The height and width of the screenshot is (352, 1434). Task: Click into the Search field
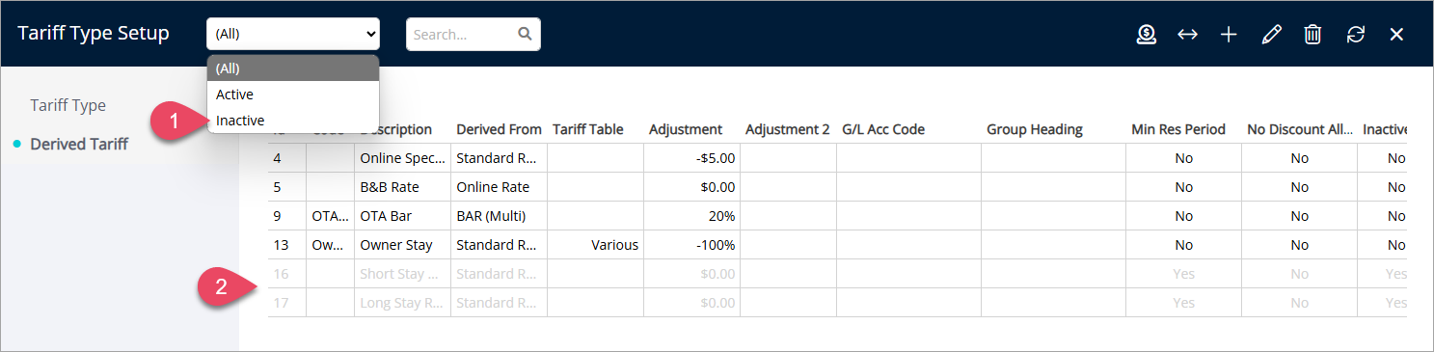(x=463, y=34)
